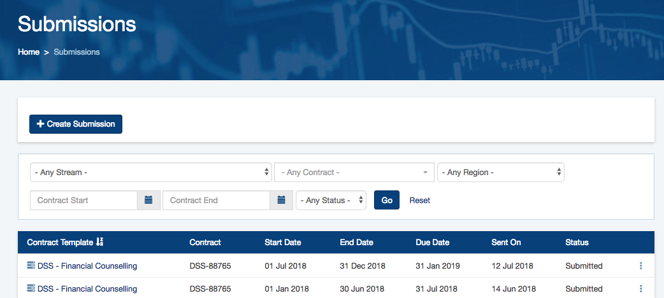The image size is (664, 298).
Task: Click DSS-88765 contract in 01 Jul 2018 row
Action: coord(210,266)
